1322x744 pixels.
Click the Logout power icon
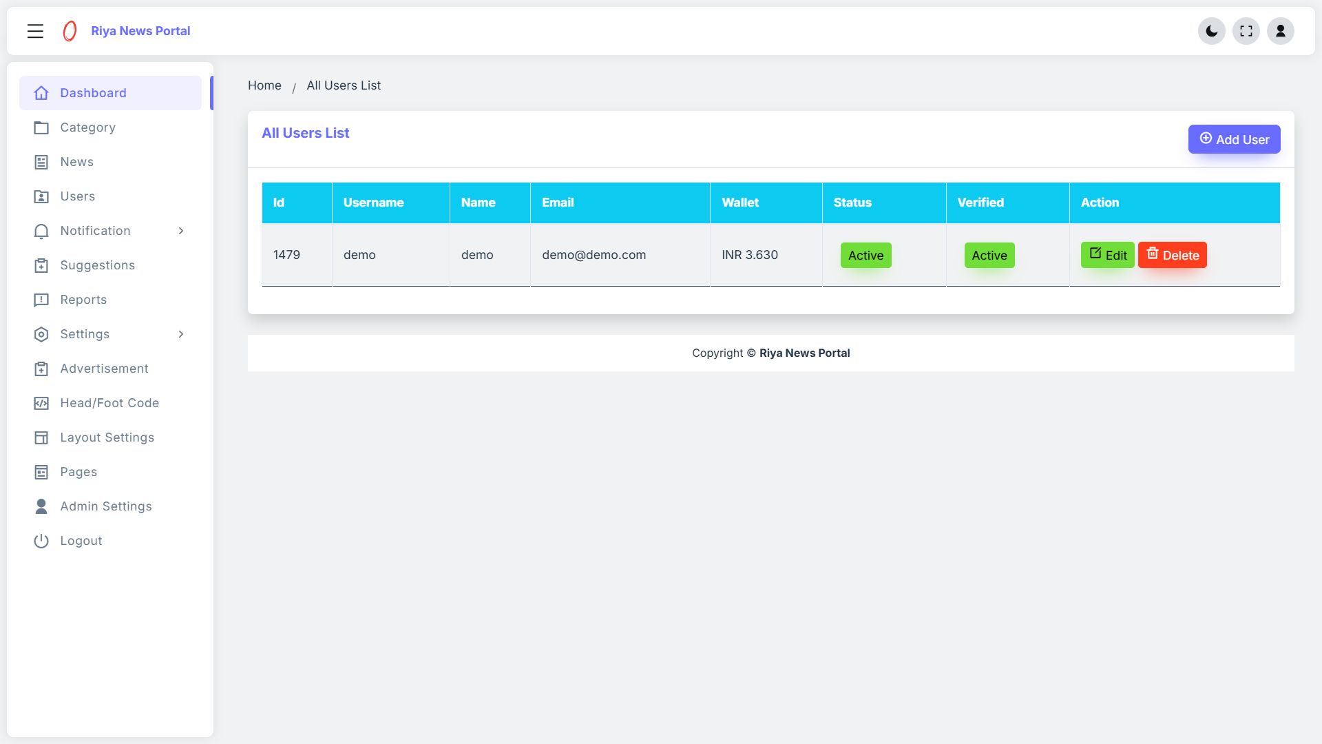pyautogui.click(x=41, y=541)
